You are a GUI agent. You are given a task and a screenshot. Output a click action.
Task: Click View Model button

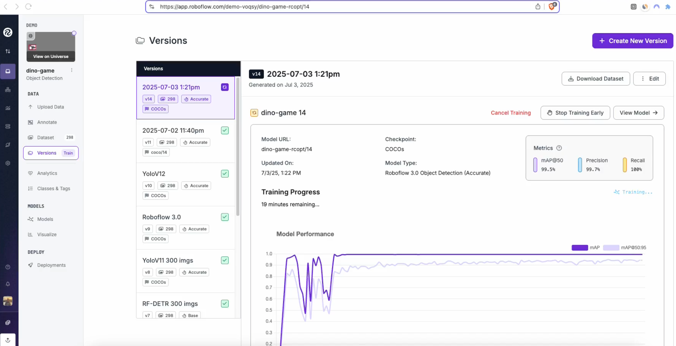click(639, 113)
